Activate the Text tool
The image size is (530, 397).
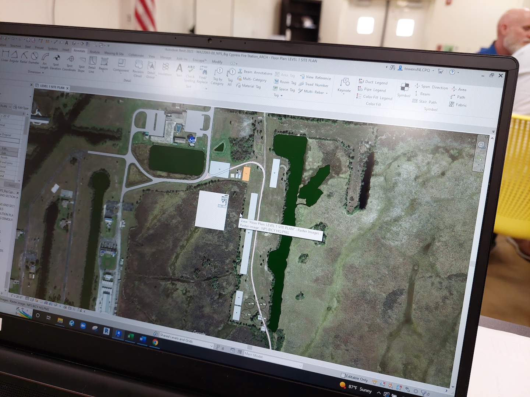click(x=179, y=70)
